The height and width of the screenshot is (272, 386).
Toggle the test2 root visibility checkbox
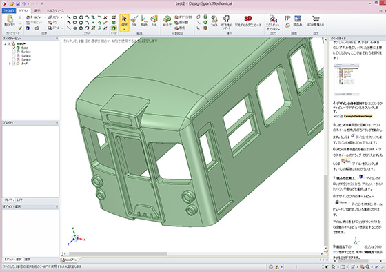point(10,44)
